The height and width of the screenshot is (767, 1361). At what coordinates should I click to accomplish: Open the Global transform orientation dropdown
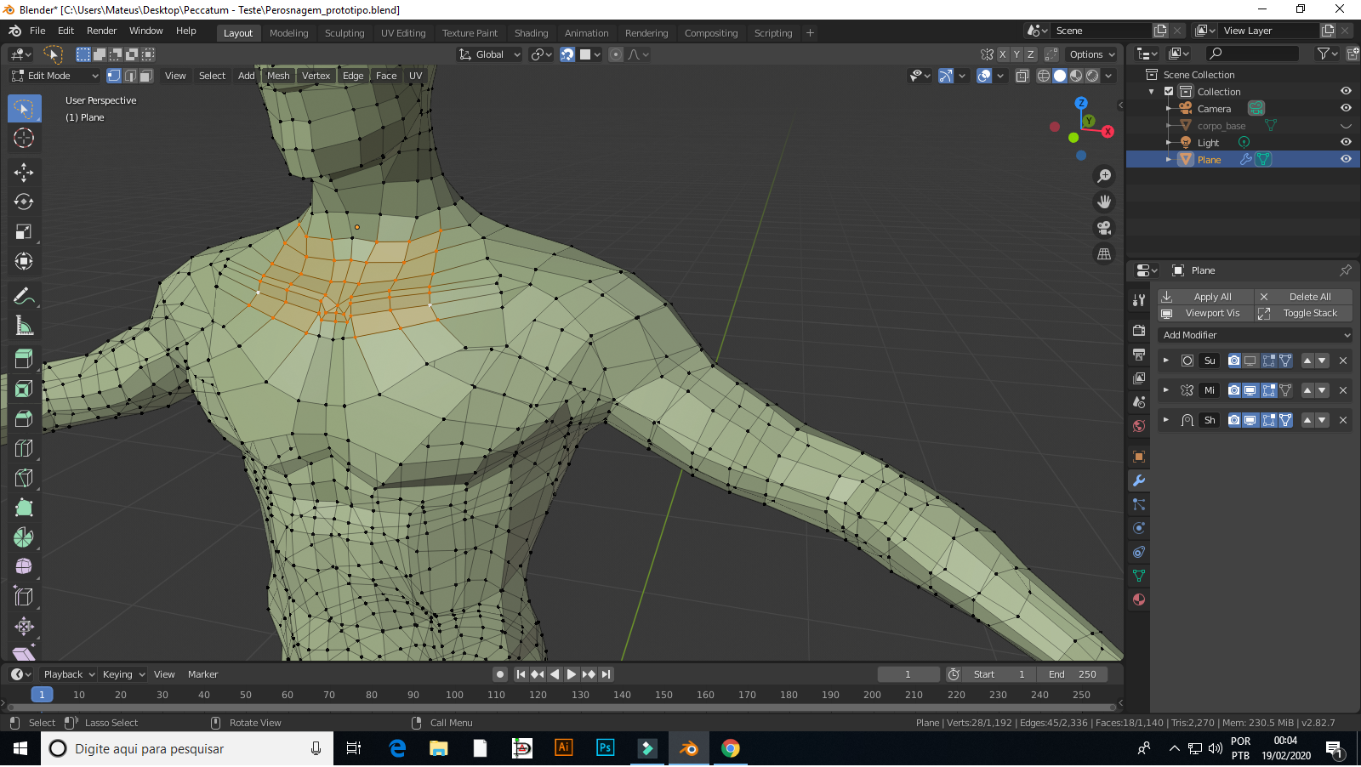pyautogui.click(x=489, y=54)
